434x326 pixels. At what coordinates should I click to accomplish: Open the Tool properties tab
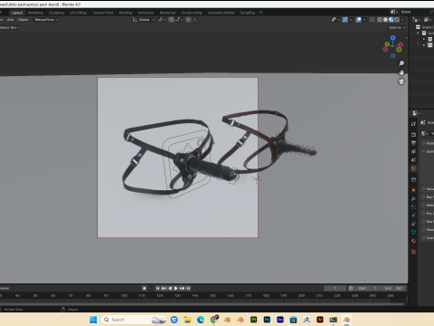coord(413,123)
